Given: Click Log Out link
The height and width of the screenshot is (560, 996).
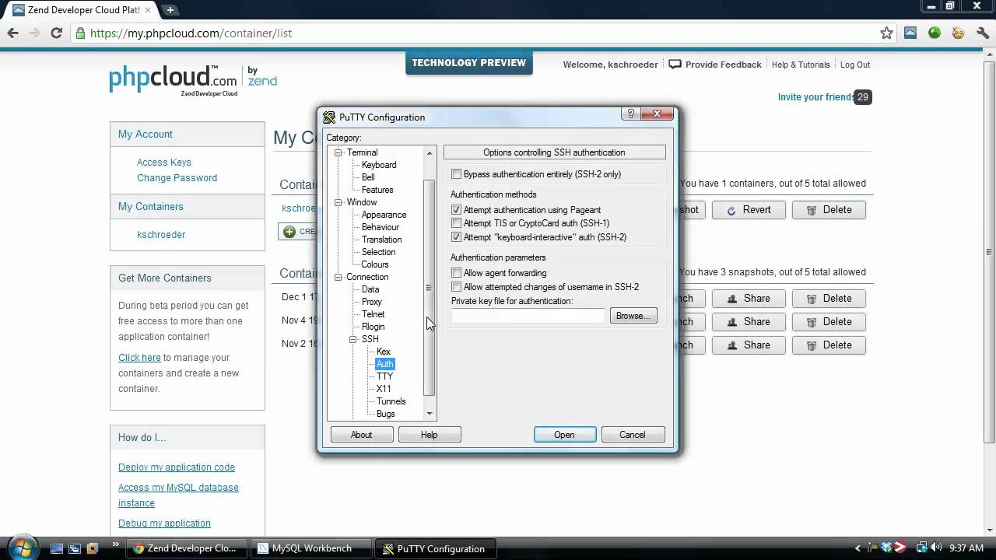Looking at the screenshot, I should pos(855,65).
